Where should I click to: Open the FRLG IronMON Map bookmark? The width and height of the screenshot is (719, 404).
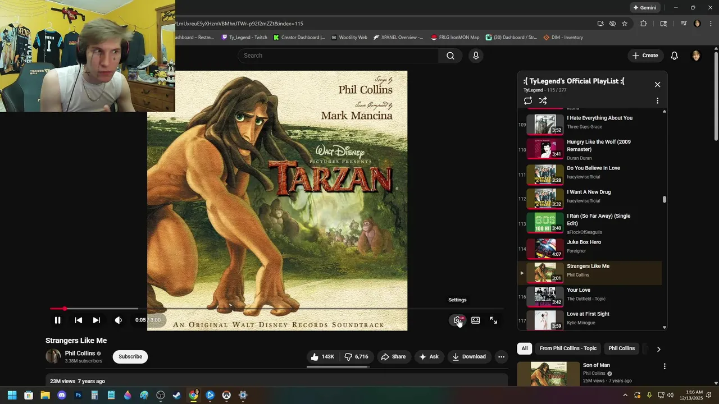coord(455,38)
